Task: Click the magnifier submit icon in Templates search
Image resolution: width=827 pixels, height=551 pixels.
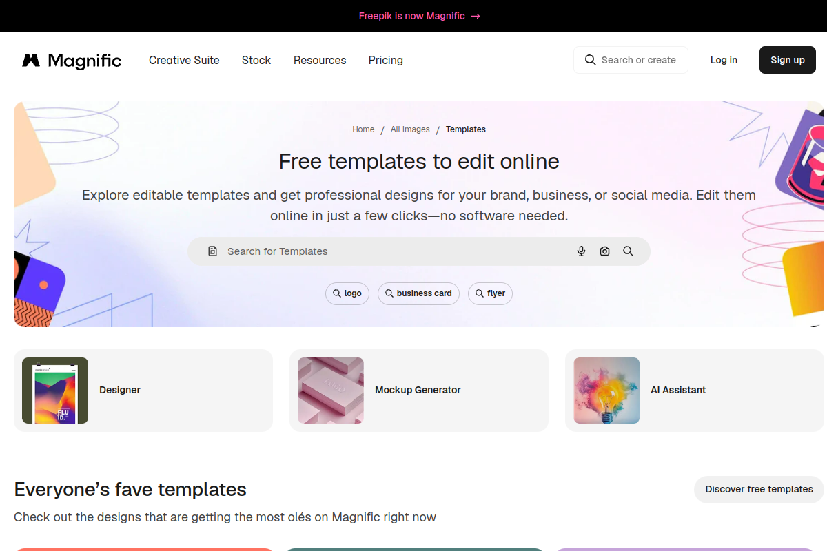Action: [x=628, y=251]
